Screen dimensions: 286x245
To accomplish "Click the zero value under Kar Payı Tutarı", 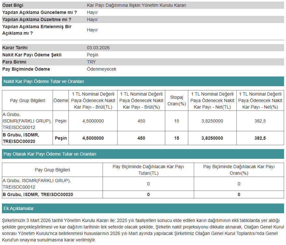I will click(148, 184).
